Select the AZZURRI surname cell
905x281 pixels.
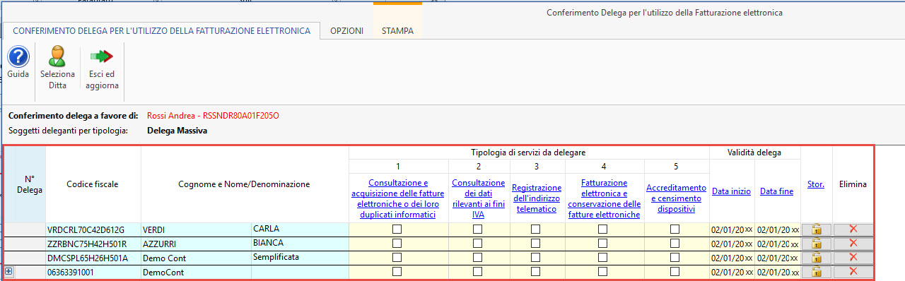(196, 244)
